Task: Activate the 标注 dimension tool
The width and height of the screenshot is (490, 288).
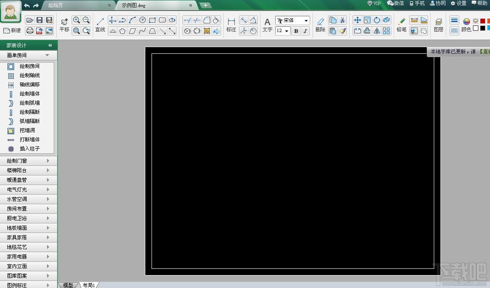Action: click(231, 25)
